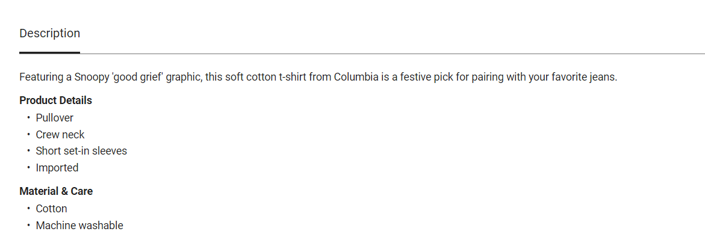The height and width of the screenshot is (246, 705).
Task: Click the bullet beside Imported
Action: coord(28,168)
